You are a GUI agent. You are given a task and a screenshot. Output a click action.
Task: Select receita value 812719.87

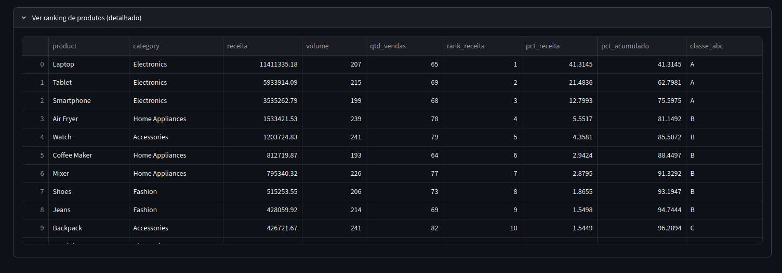coord(262,155)
